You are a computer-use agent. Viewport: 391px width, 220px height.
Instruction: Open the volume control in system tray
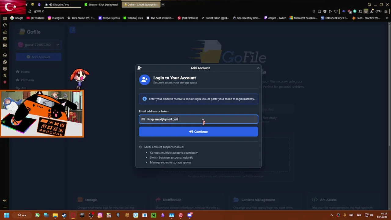pos(371,215)
